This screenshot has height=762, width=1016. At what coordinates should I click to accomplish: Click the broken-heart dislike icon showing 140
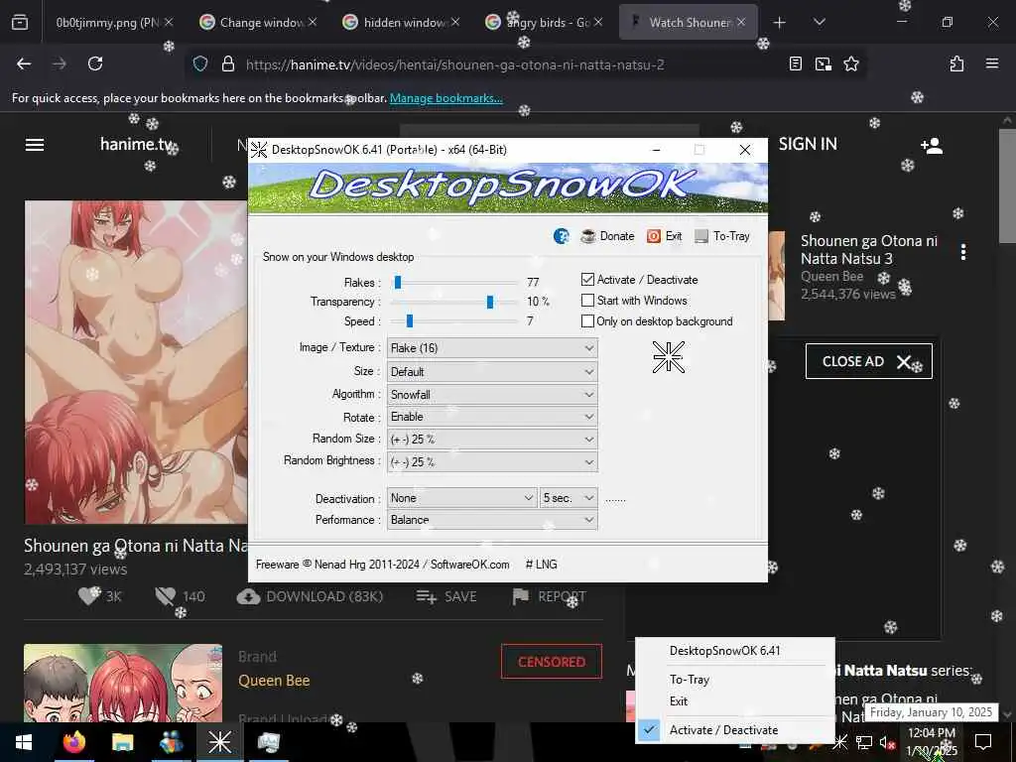click(166, 596)
